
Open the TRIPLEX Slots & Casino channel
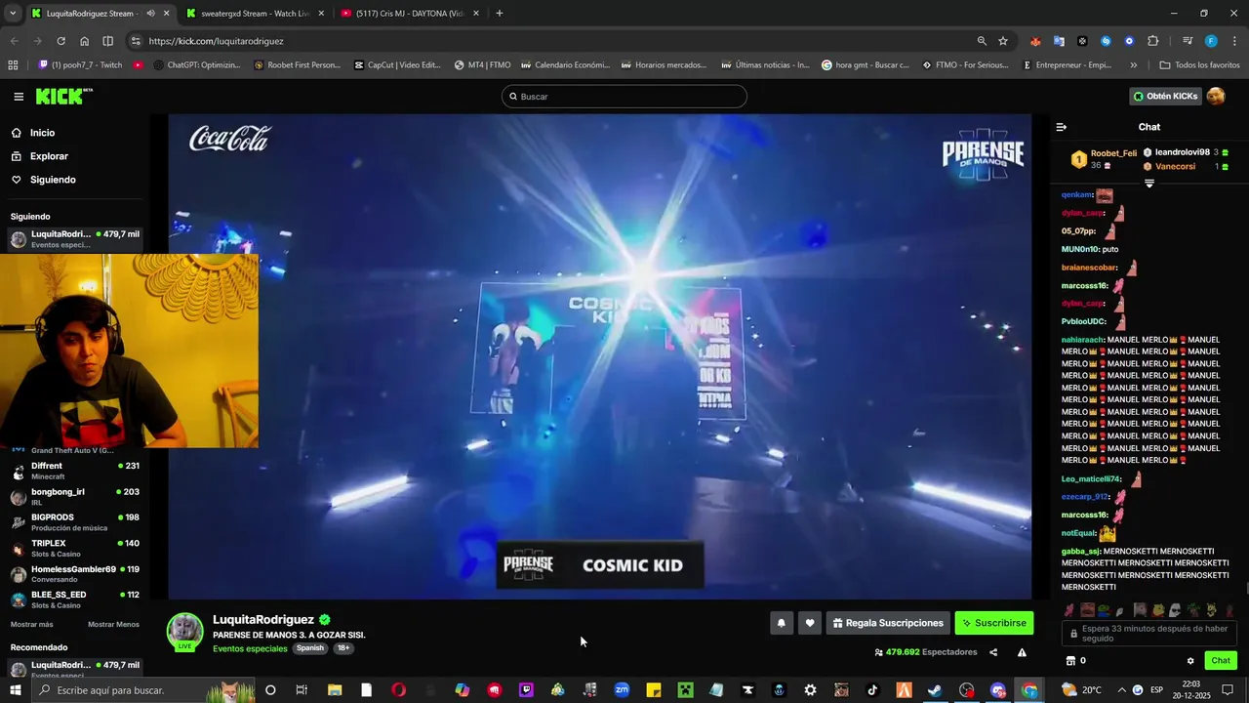pyautogui.click(x=74, y=549)
